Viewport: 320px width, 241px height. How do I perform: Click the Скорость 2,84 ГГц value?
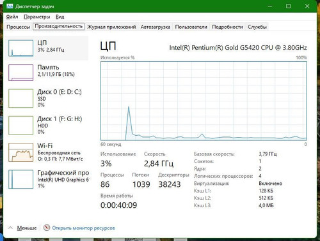pyautogui.click(x=159, y=164)
